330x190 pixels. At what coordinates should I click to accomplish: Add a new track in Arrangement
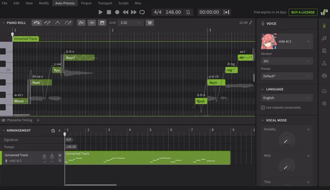[x=59, y=130]
